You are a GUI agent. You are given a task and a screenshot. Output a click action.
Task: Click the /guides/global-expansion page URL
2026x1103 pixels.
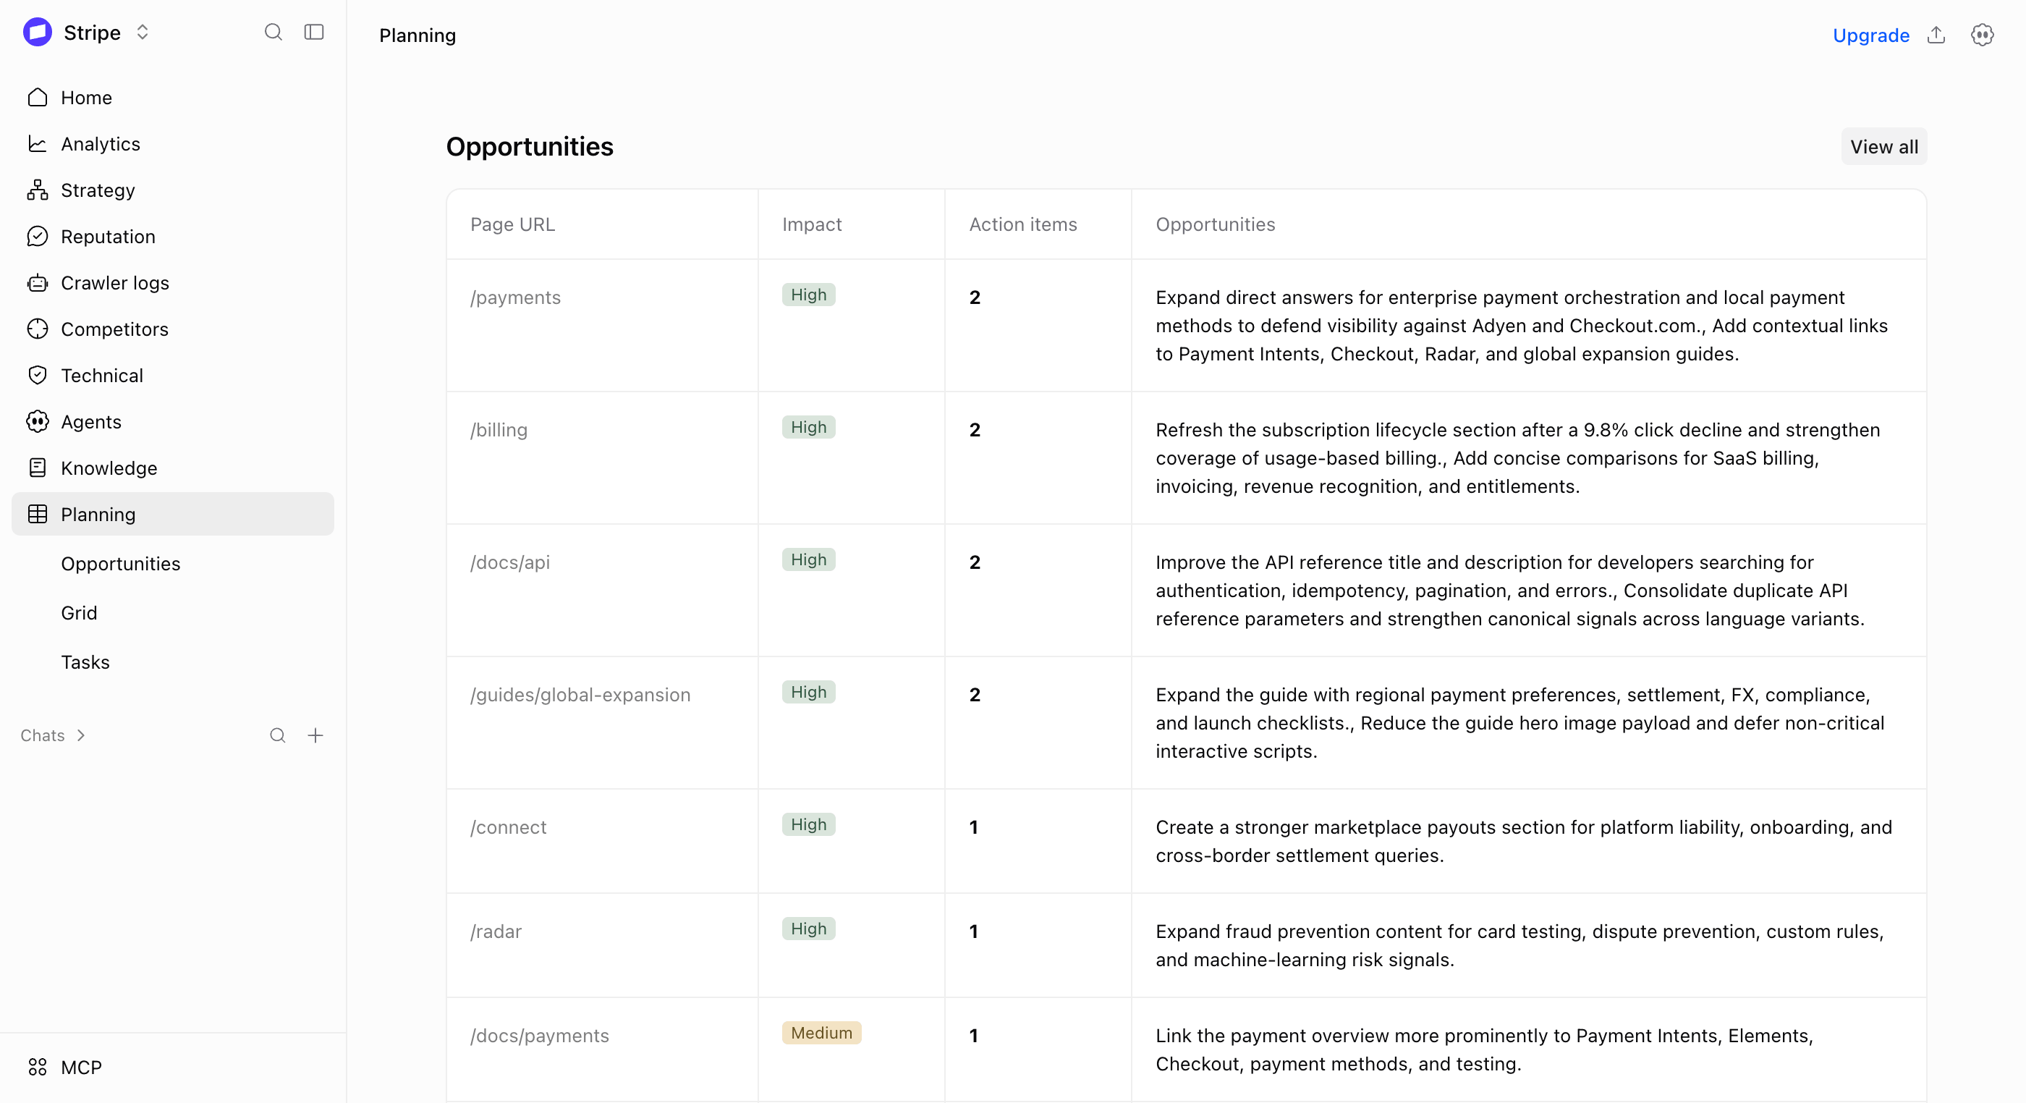[580, 695]
